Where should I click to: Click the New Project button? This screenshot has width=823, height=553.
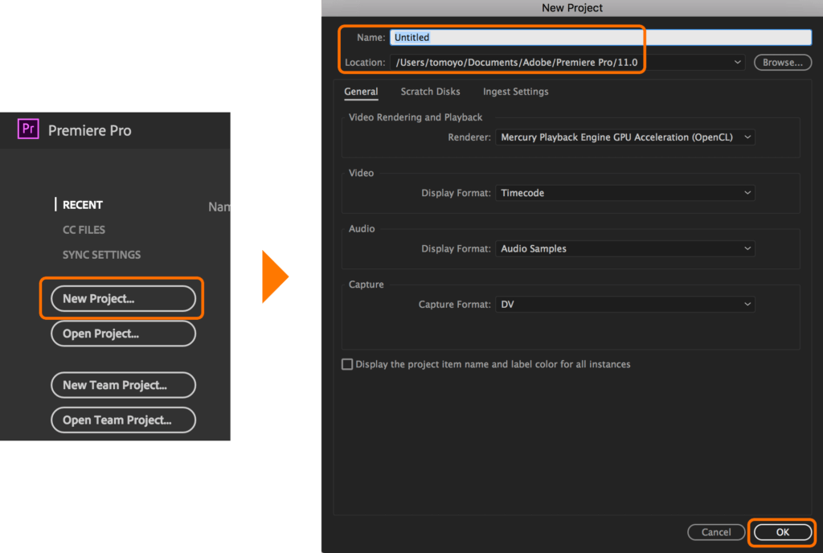click(123, 298)
